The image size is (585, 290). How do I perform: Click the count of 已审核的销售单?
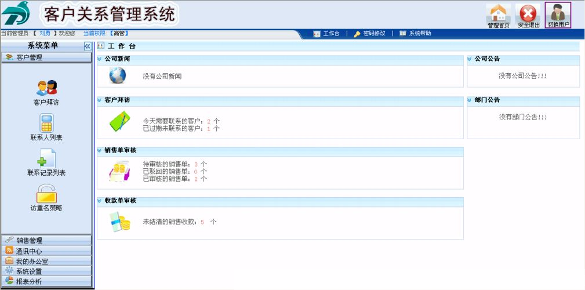point(196,179)
